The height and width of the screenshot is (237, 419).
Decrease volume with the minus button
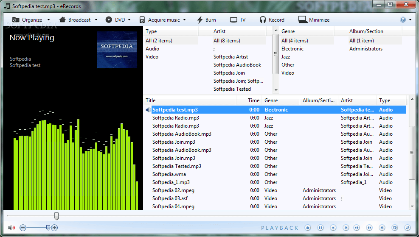23,228
